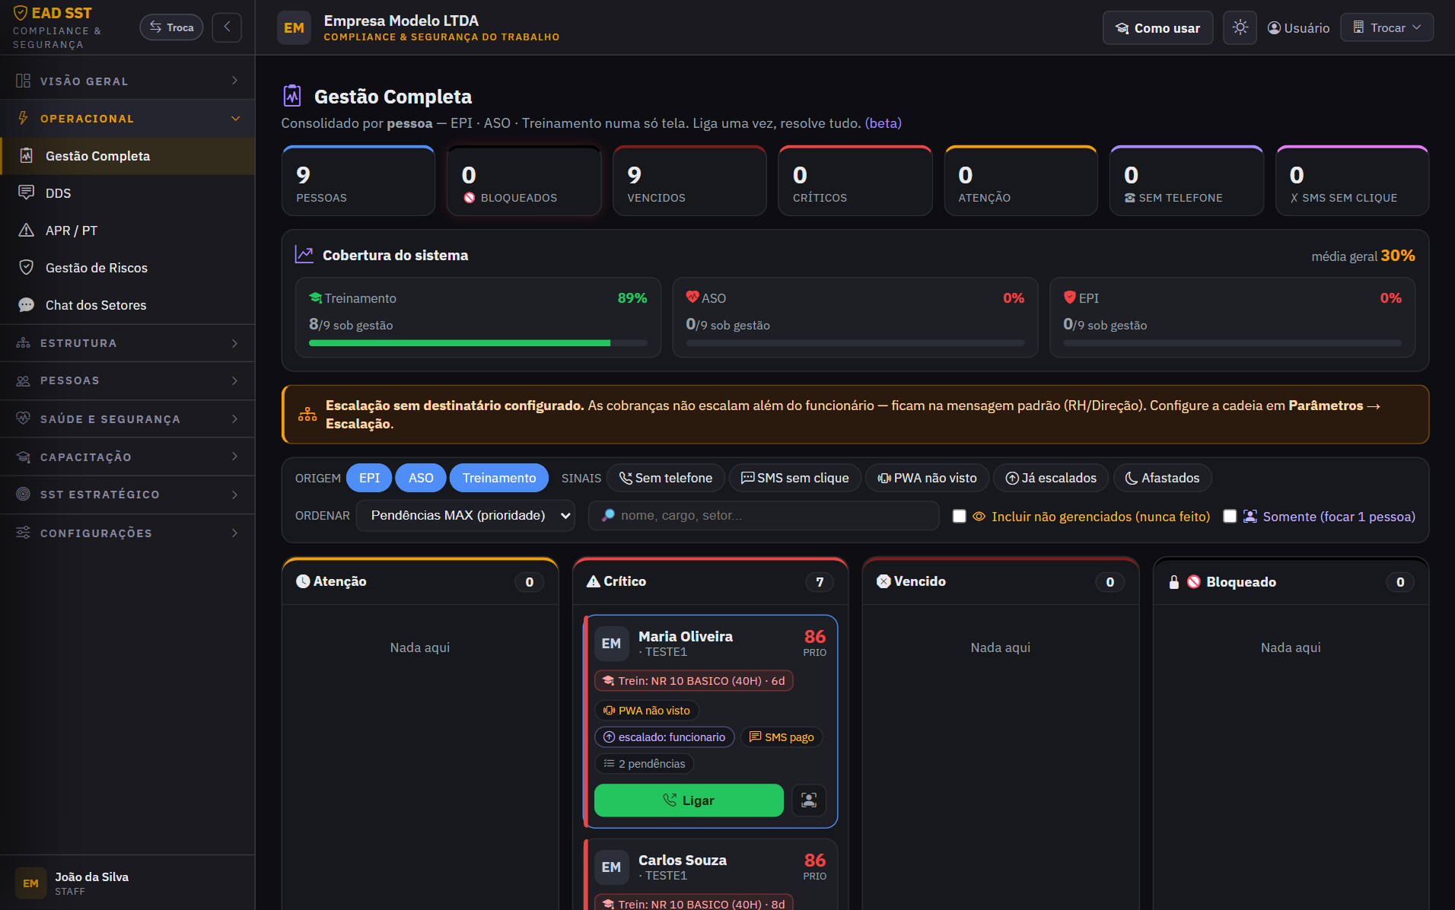Click the EPI coverage progress bar
The width and height of the screenshot is (1455, 910).
coord(1232,343)
